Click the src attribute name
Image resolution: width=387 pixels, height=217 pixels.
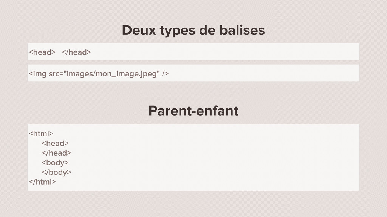(54, 74)
